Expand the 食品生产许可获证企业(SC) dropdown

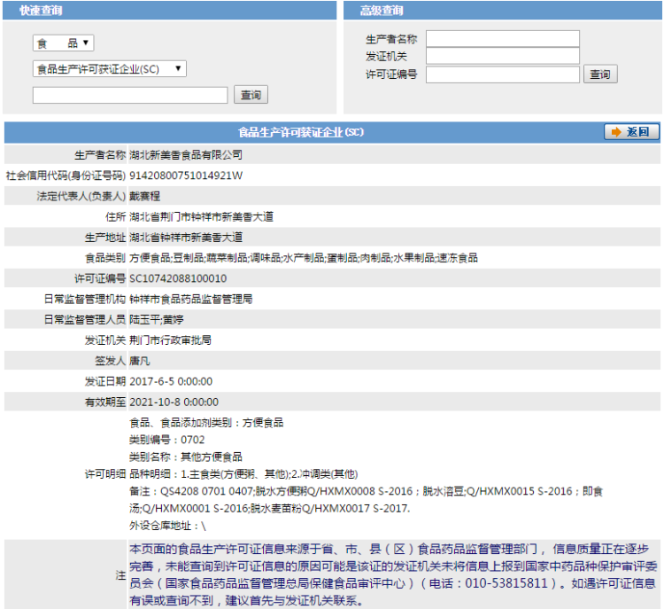[109, 68]
